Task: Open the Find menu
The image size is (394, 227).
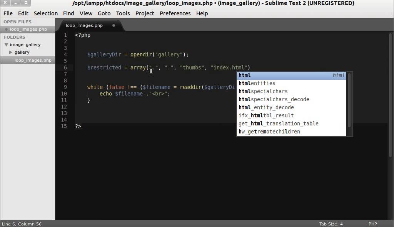Action: point(68,13)
